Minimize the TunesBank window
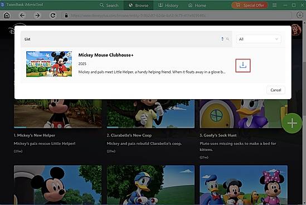Image resolution: width=306 pixels, height=205 pixels. [x=285, y=5]
